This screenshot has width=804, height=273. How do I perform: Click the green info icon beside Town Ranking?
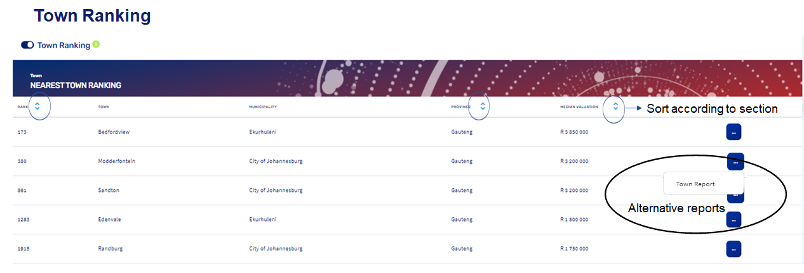(96, 44)
